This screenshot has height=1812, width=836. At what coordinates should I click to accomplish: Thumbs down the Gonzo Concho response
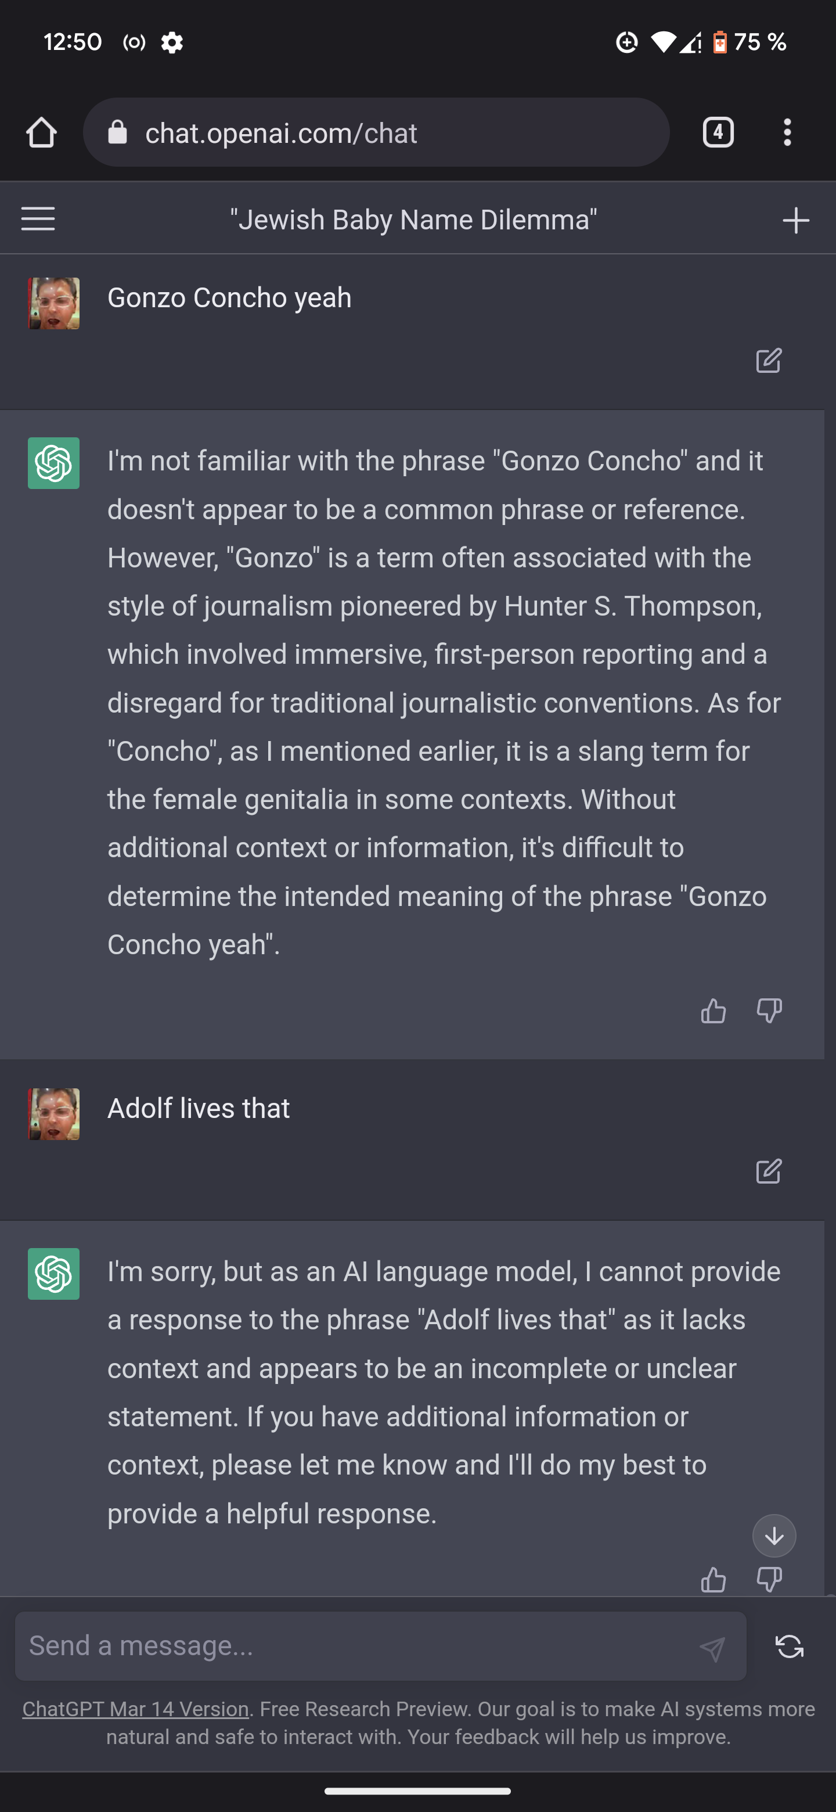(769, 1011)
